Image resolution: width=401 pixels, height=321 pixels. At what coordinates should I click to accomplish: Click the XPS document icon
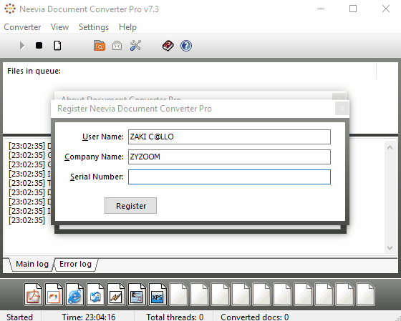(x=158, y=294)
